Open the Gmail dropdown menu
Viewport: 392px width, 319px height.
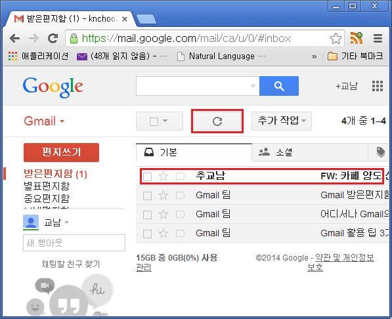click(44, 121)
